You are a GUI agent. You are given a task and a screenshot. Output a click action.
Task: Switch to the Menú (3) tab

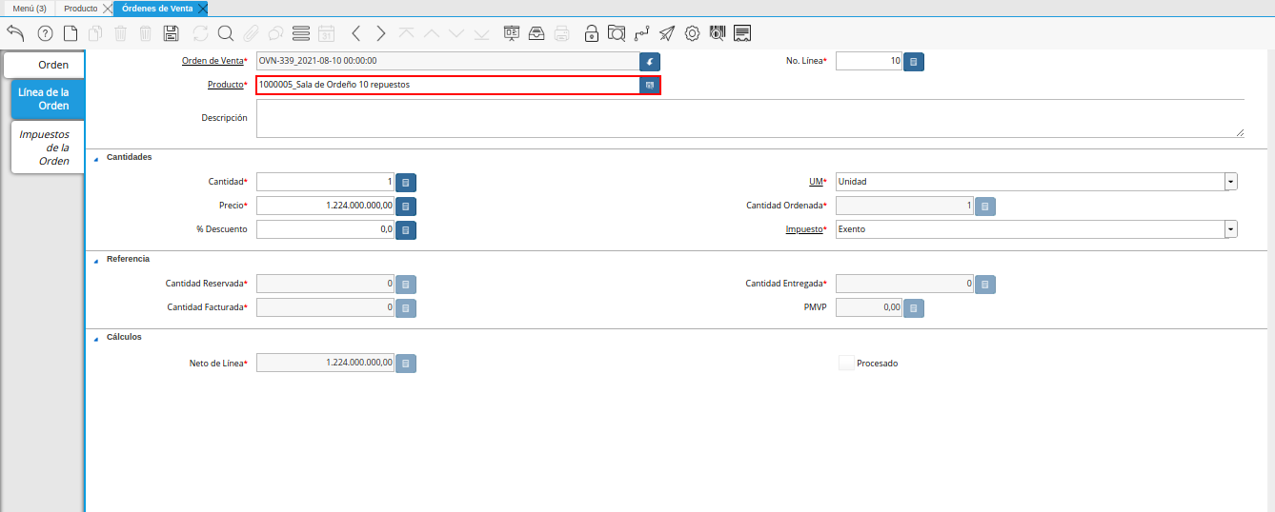pos(30,8)
